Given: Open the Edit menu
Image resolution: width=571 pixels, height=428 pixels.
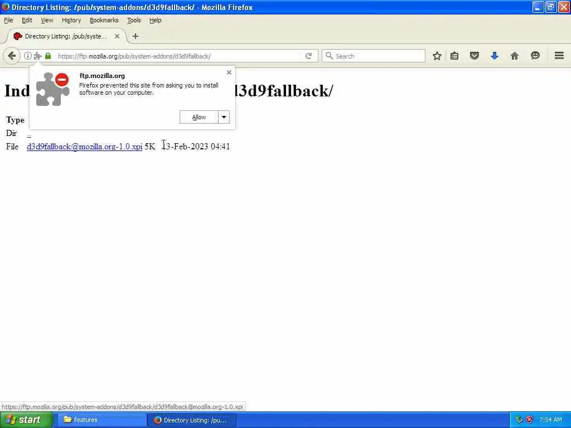Looking at the screenshot, I should pos(27,21).
